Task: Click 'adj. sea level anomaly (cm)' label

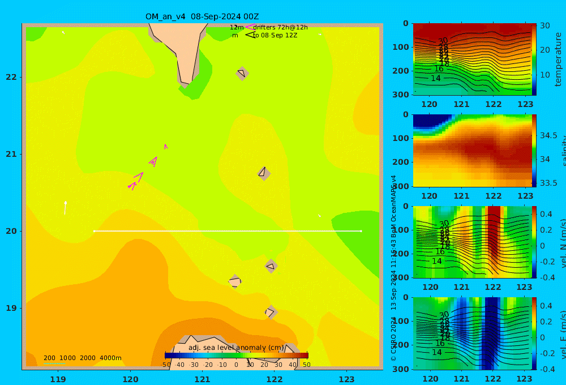Action: (x=236, y=348)
